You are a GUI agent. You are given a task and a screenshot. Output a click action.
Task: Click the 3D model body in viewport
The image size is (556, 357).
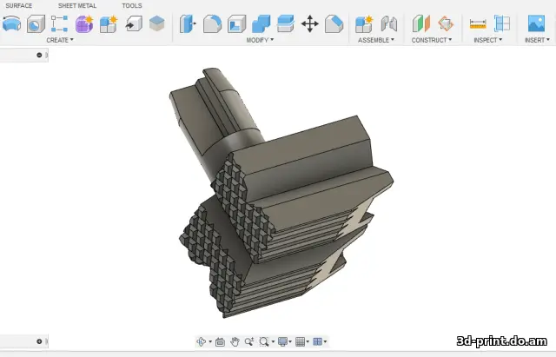point(284,199)
